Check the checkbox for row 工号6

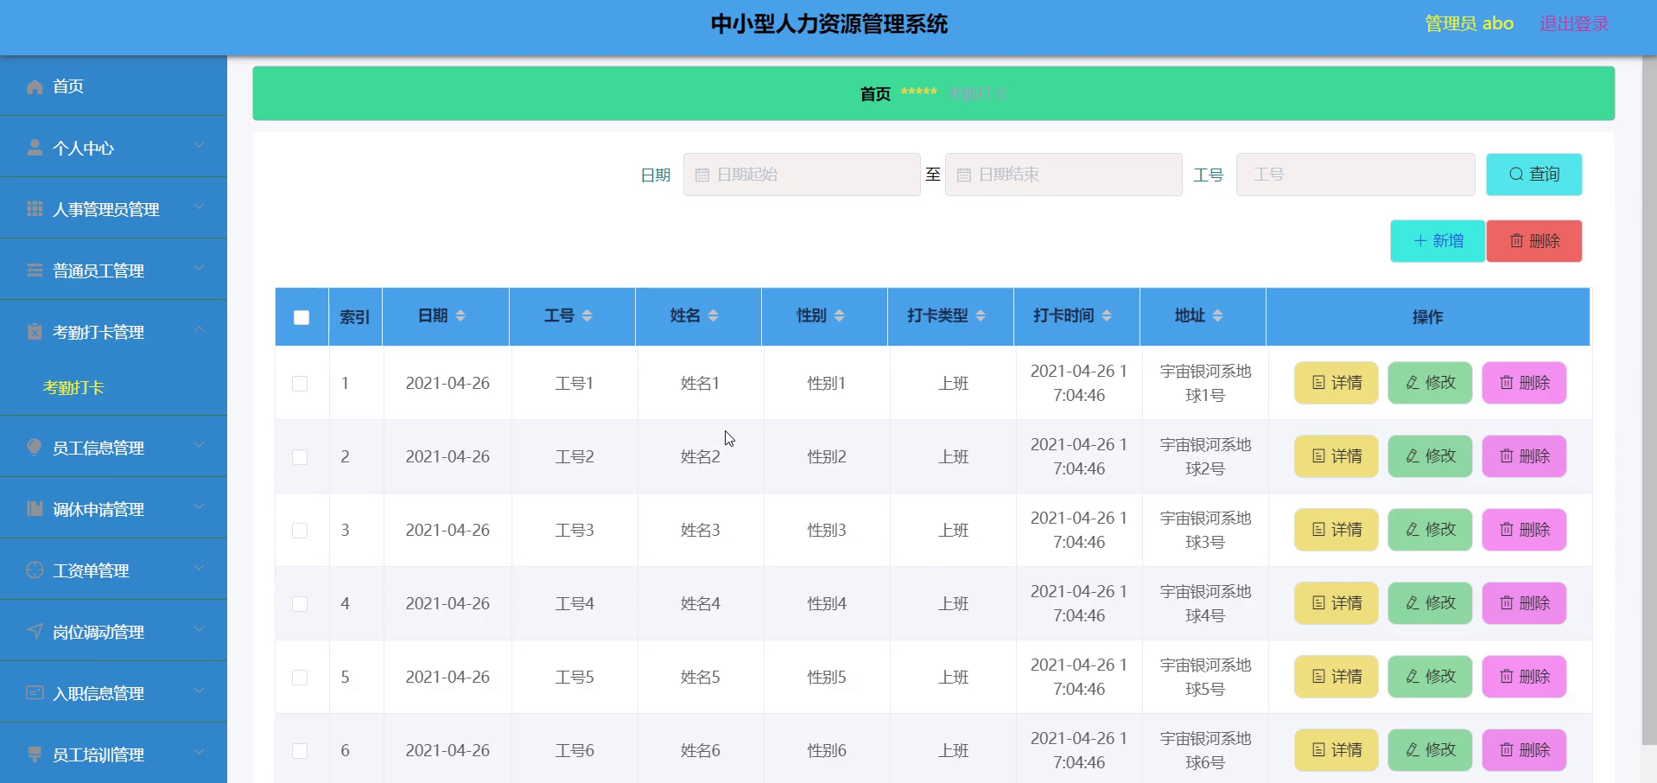300,750
